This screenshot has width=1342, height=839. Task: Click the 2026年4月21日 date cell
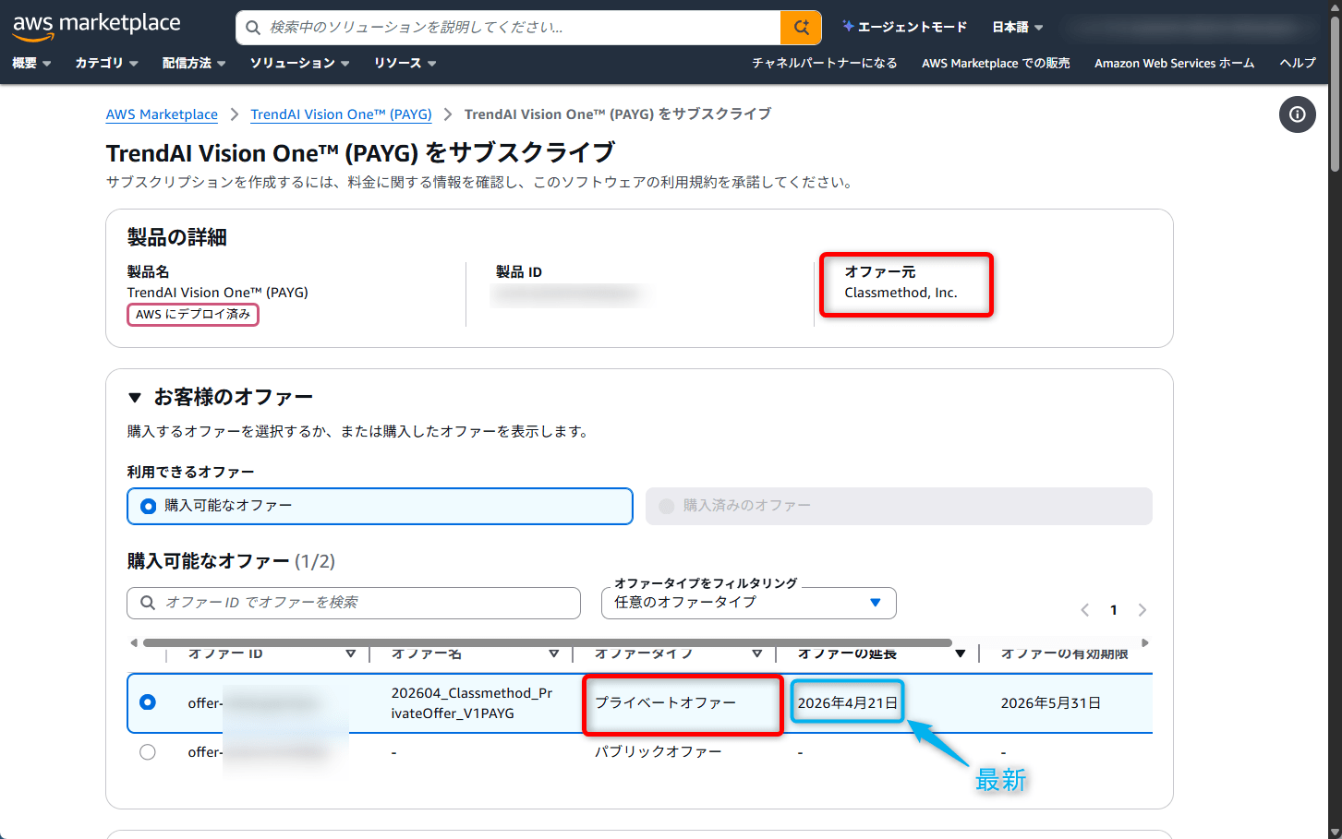click(848, 703)
